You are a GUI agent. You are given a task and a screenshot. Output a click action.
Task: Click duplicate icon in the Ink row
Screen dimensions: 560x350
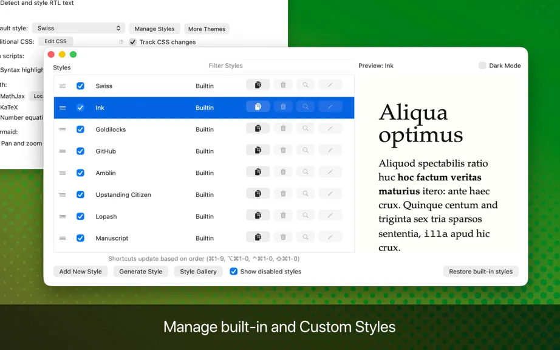coord(258,107)
